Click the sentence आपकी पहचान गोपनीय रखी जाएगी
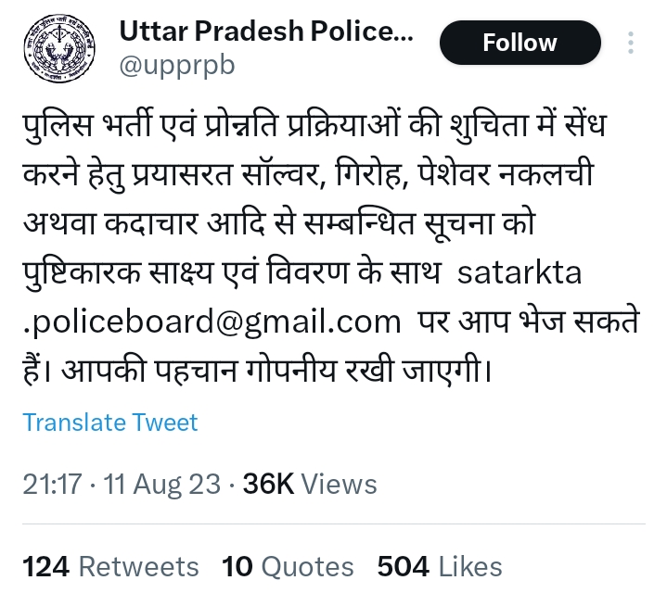 [x=276, y=371]
